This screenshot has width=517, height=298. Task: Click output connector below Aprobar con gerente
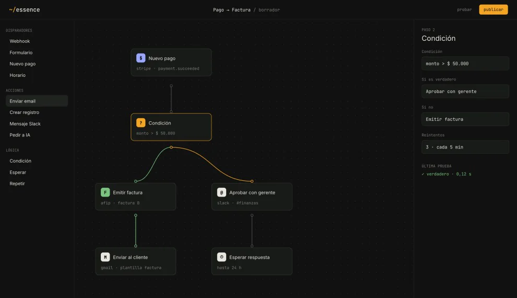click(x=252, y=215)
